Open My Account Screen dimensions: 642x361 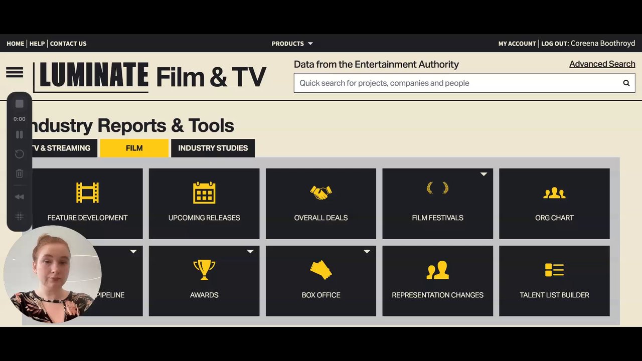[517, 44]
